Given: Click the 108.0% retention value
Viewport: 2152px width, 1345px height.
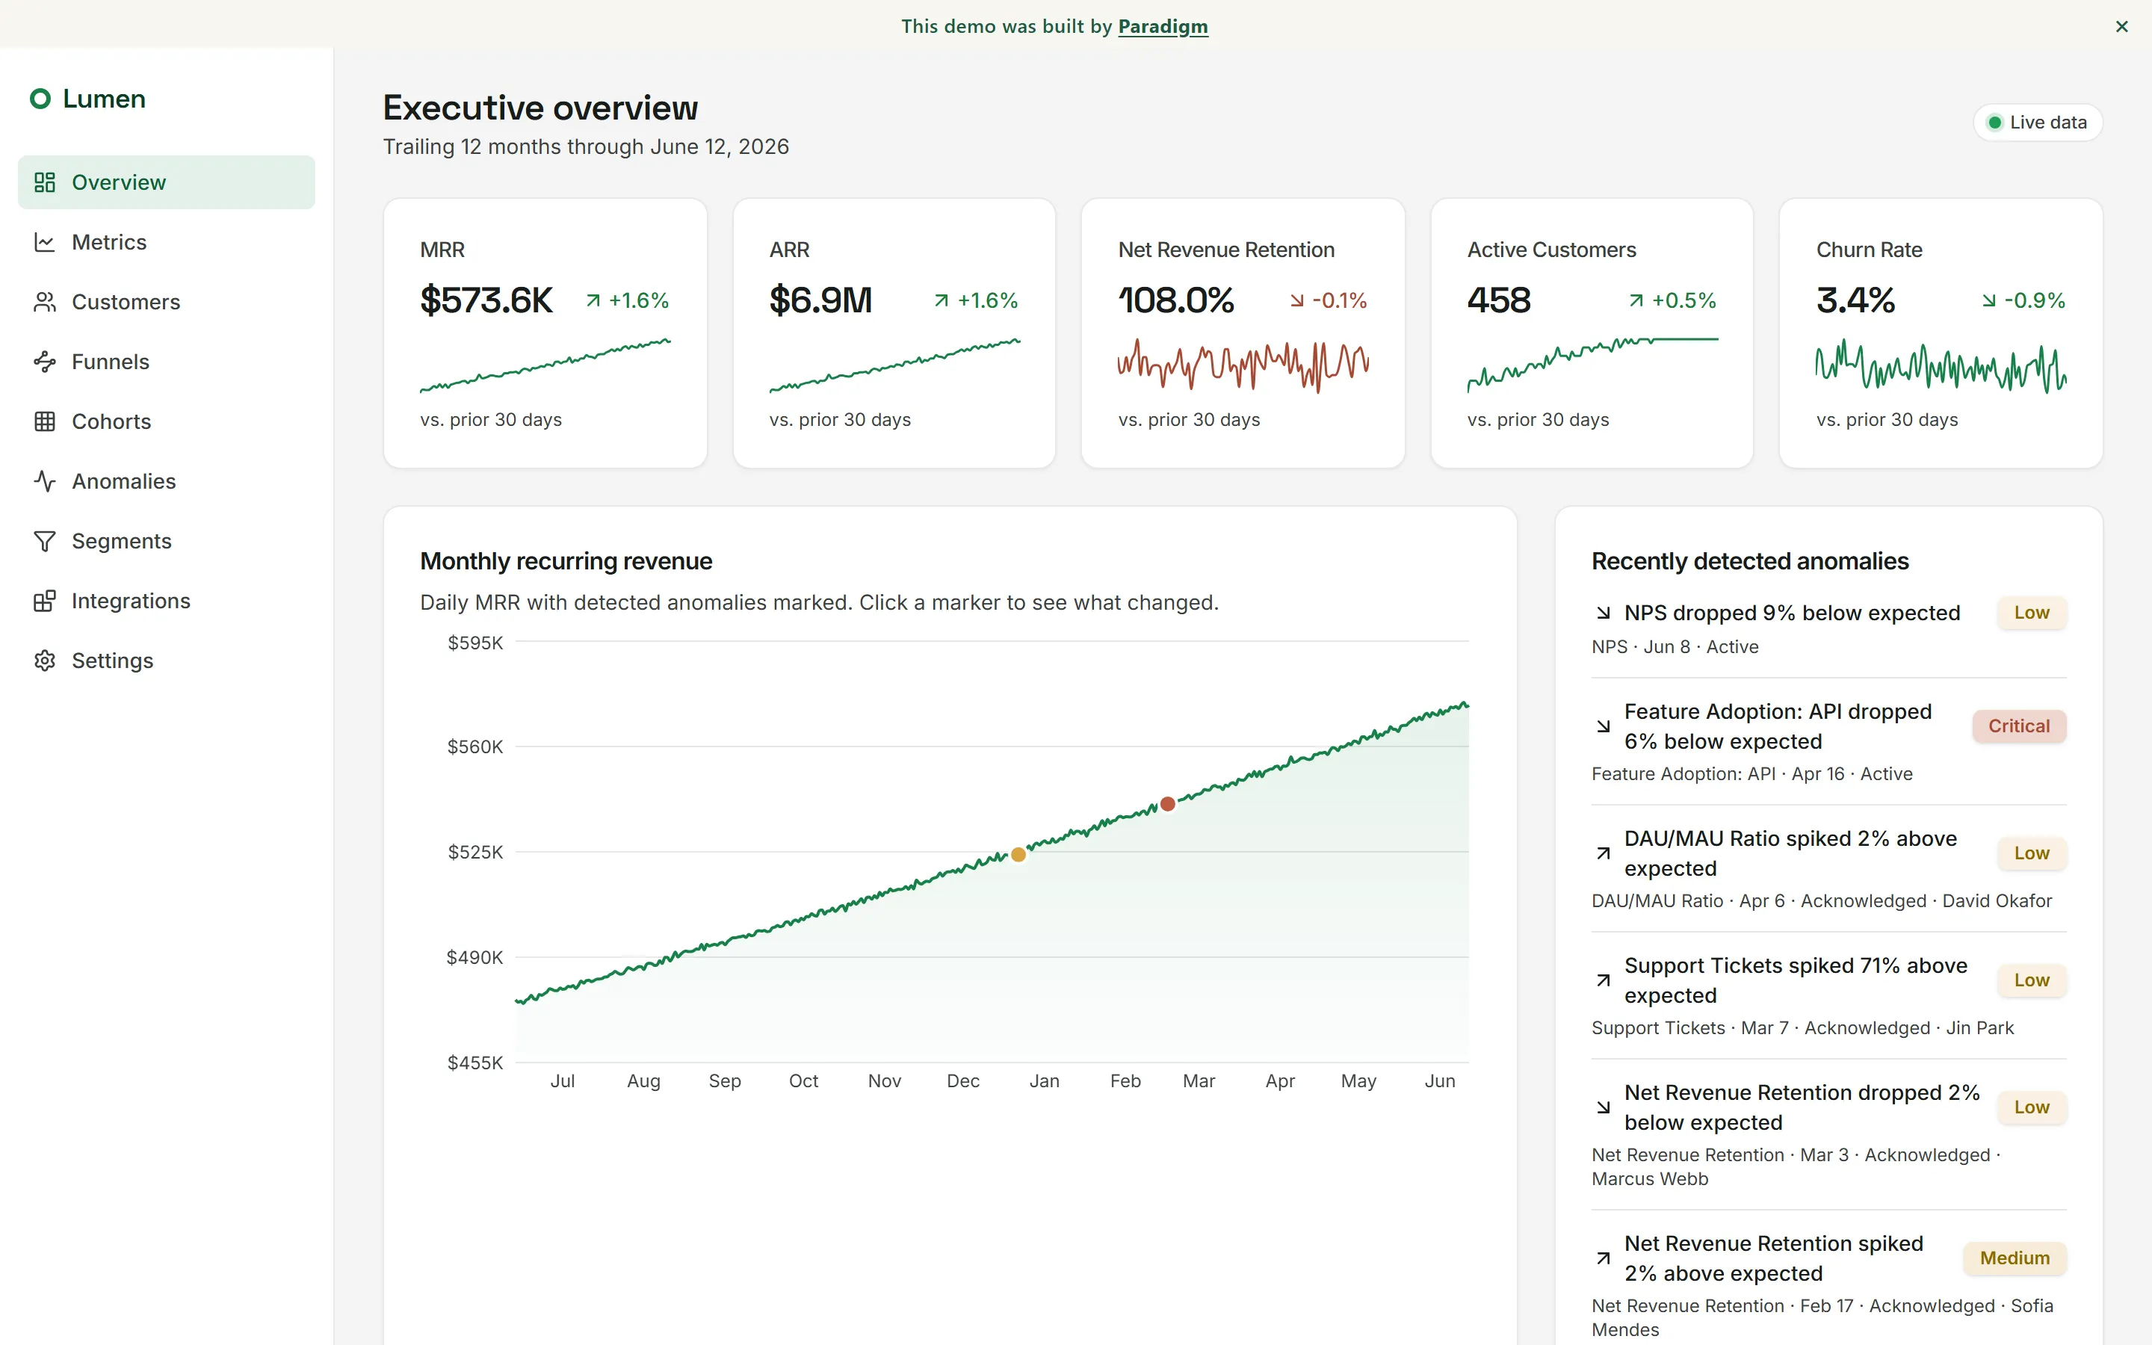Looking at the screenshot, I should pos(1175,300).
